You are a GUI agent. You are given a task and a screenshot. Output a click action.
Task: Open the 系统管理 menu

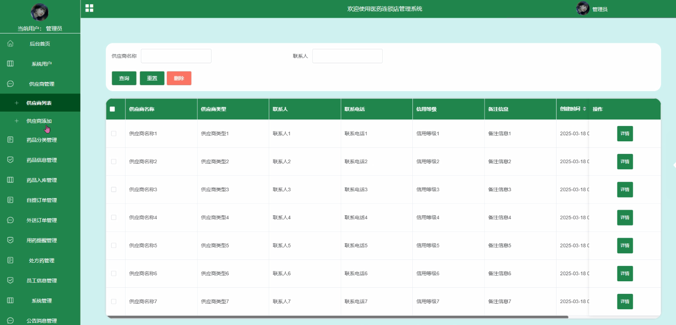pos(40,300)
